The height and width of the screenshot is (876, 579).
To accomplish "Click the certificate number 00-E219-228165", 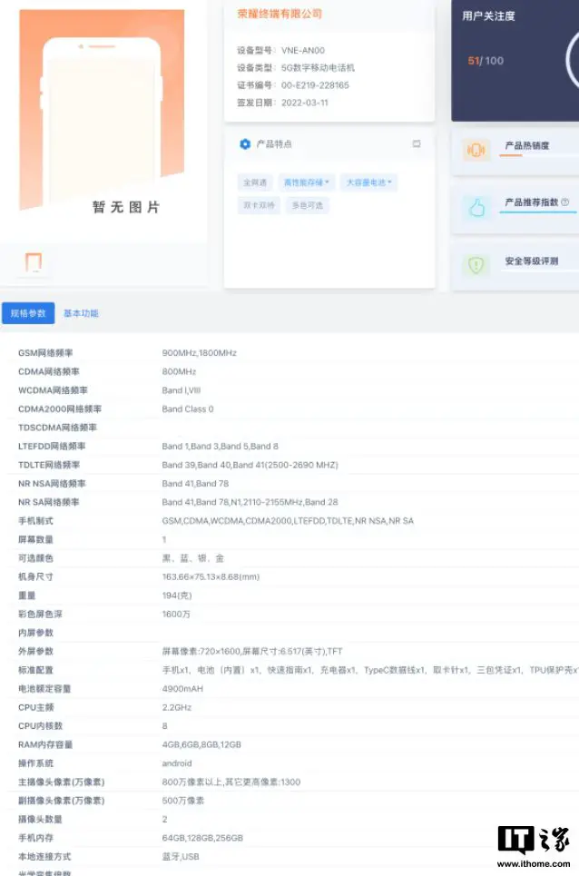I will [316, 85].
